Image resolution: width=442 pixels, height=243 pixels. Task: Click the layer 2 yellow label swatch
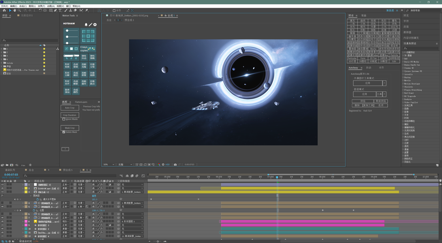(x=26, y=188)
